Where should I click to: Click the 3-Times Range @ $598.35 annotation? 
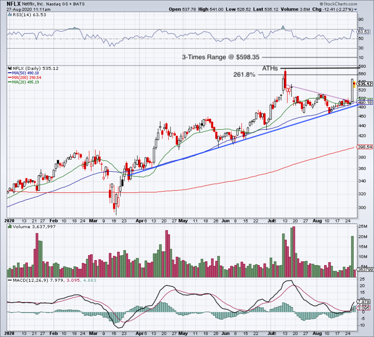coord(221,57)
